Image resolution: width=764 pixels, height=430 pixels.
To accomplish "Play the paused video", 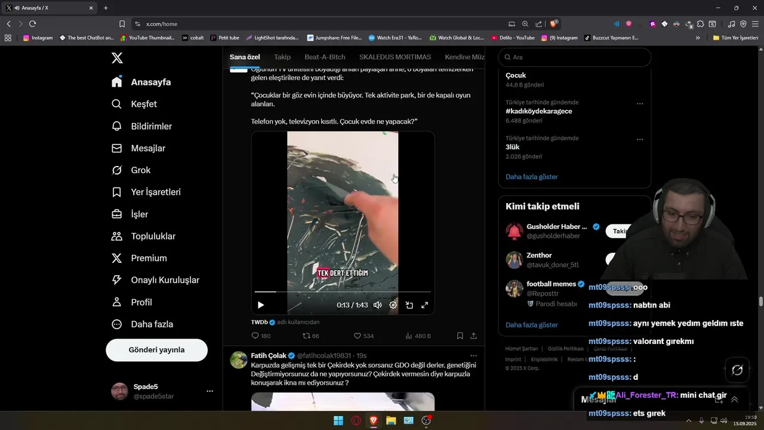I will (261, 305).
